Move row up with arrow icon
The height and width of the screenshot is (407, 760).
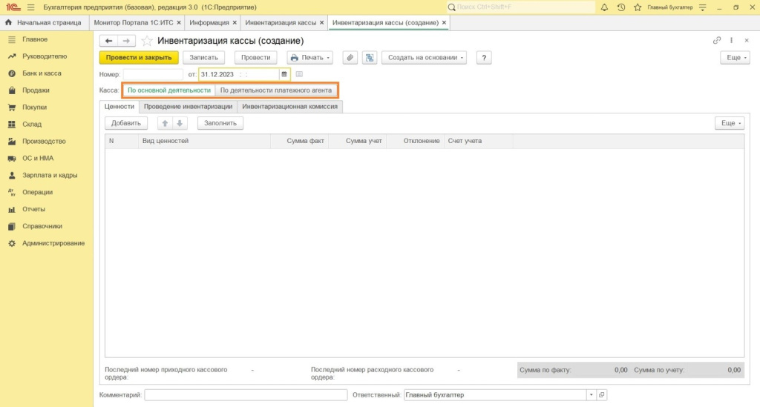pos(165,123)
